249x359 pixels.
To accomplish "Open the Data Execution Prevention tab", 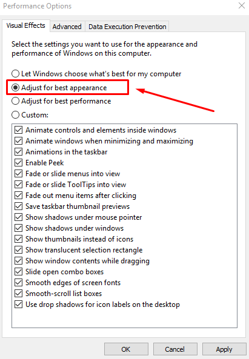I will point(127,27).
